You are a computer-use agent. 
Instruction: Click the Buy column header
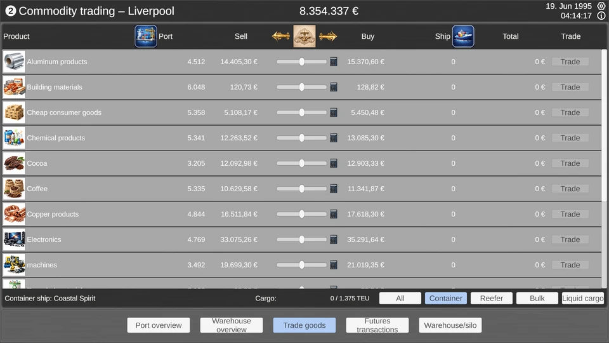(x=368, y=36)
